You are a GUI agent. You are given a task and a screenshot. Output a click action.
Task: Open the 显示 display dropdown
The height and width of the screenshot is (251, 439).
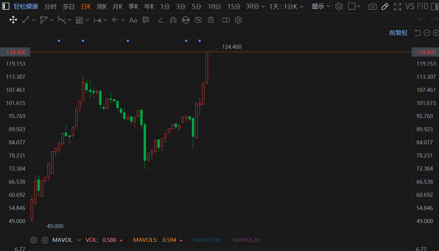[x=321, y=6]
